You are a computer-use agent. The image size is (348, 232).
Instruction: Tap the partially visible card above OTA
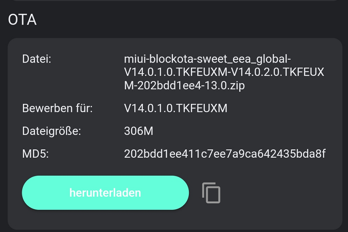(x=174, y=1)
